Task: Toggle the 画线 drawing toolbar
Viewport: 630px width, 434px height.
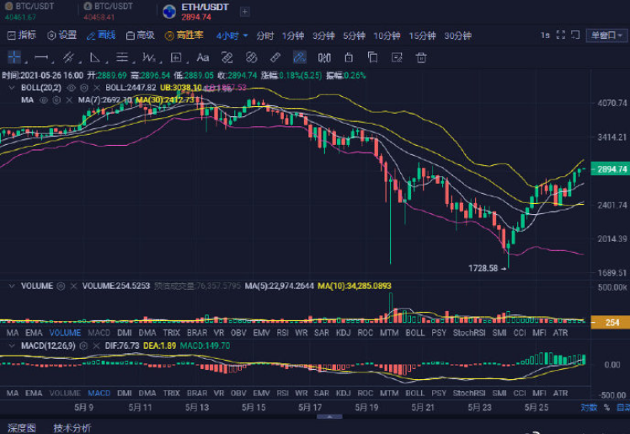Action: pyautogui.click(x=101, y=35)
